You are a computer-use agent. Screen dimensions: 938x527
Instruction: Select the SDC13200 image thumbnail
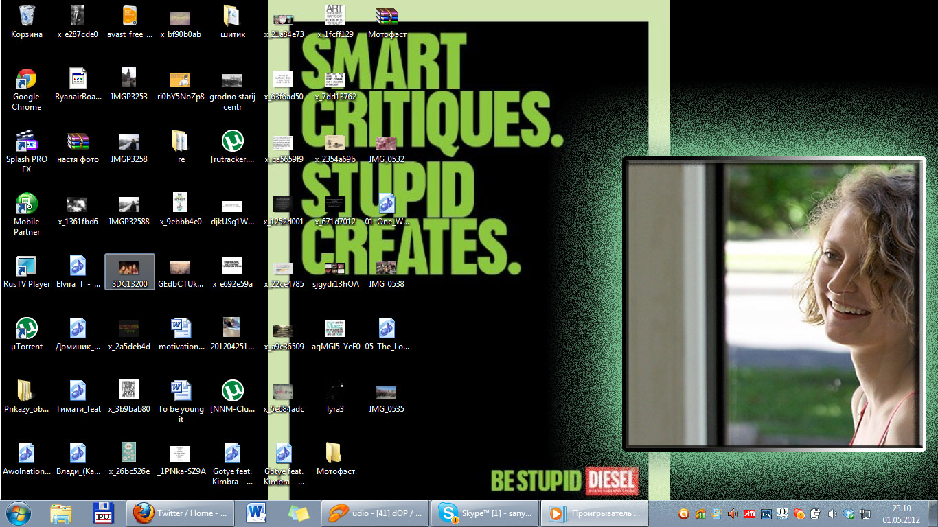click(129, 272)
